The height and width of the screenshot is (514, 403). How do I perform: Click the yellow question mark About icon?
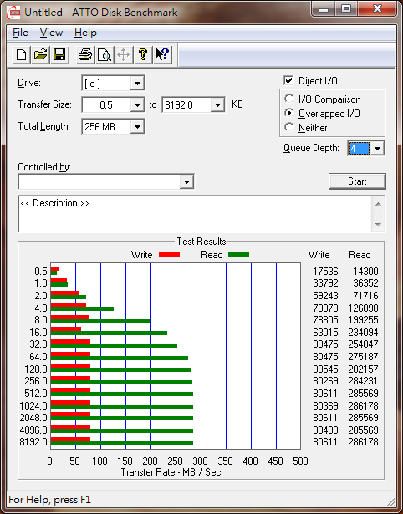click(143, 54)
